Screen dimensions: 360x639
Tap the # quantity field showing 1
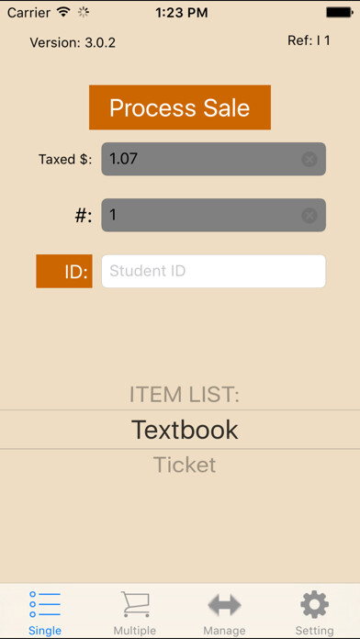pyautogui.click(x=214, y=215)
